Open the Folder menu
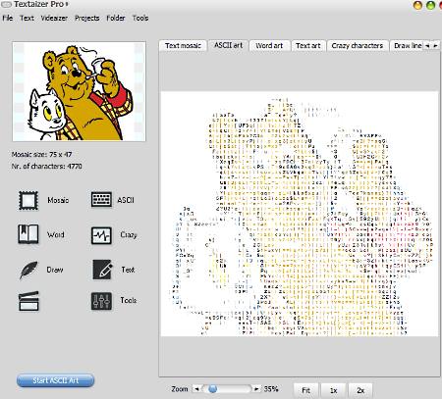The image size is (442, 399). (116, 18)
